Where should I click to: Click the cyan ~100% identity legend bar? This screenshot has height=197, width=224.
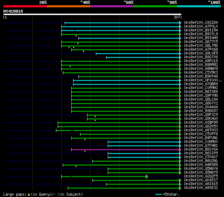pos(199,6)
